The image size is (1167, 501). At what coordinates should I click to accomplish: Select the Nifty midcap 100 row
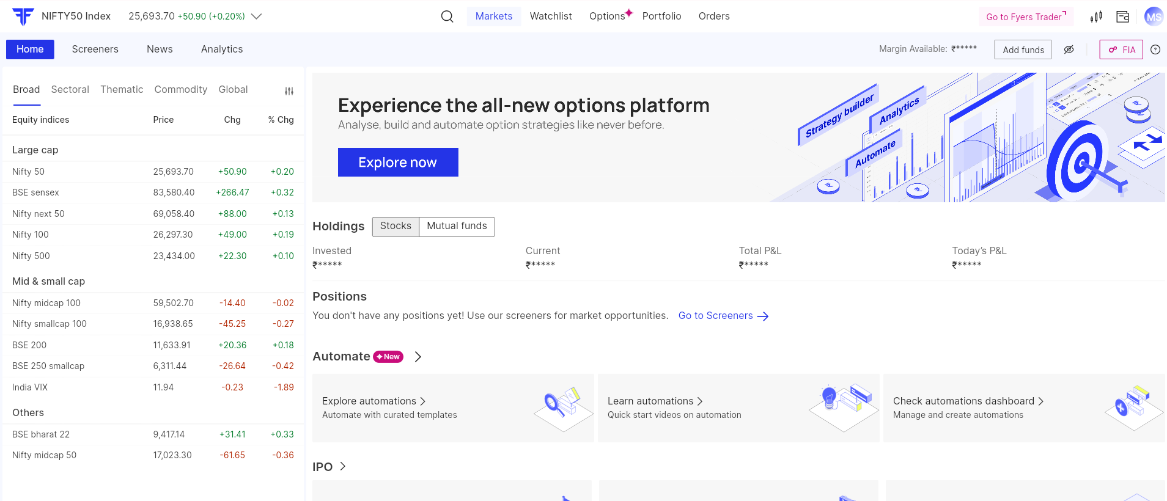pos(153,303)
